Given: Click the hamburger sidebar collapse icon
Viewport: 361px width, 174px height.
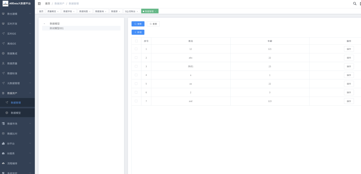Looking at the screenshot, I should click(x=39, y=4).
